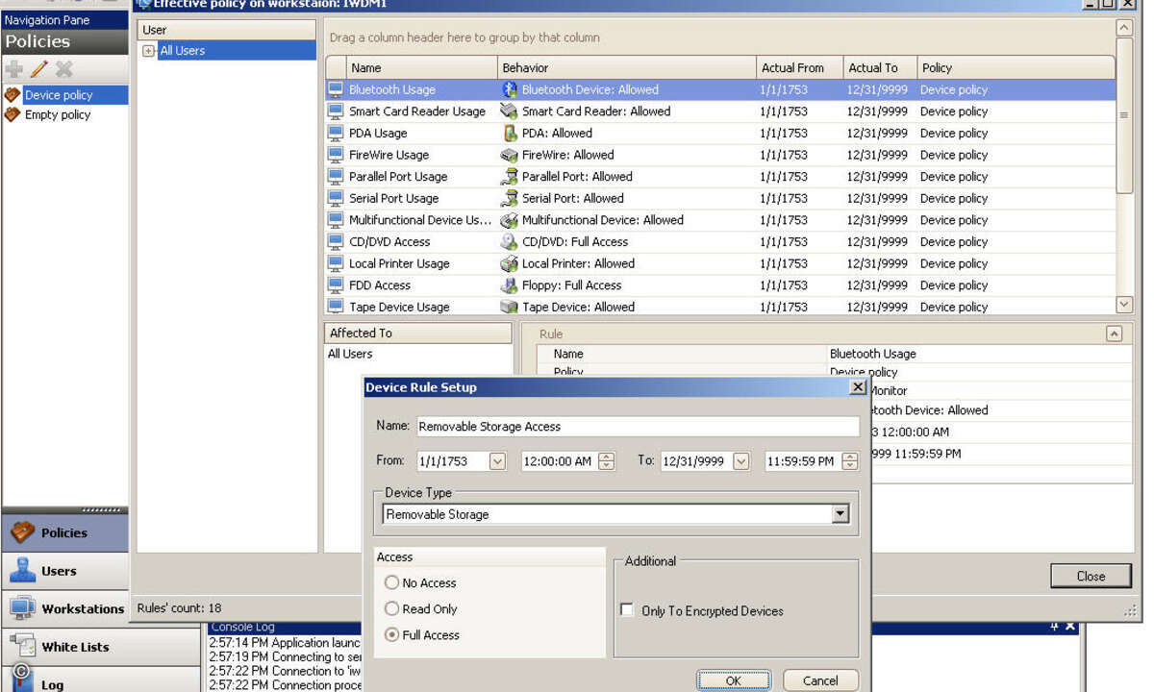Open Users section in navigation pane
Image resolution: width=1154 pixels, height=692 pixels.
coord(64,571)
